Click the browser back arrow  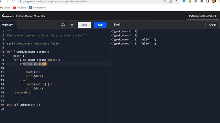(x=1, y=1)
